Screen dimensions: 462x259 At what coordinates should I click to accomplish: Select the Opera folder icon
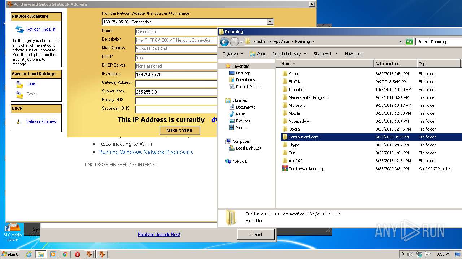click(284, 129)
